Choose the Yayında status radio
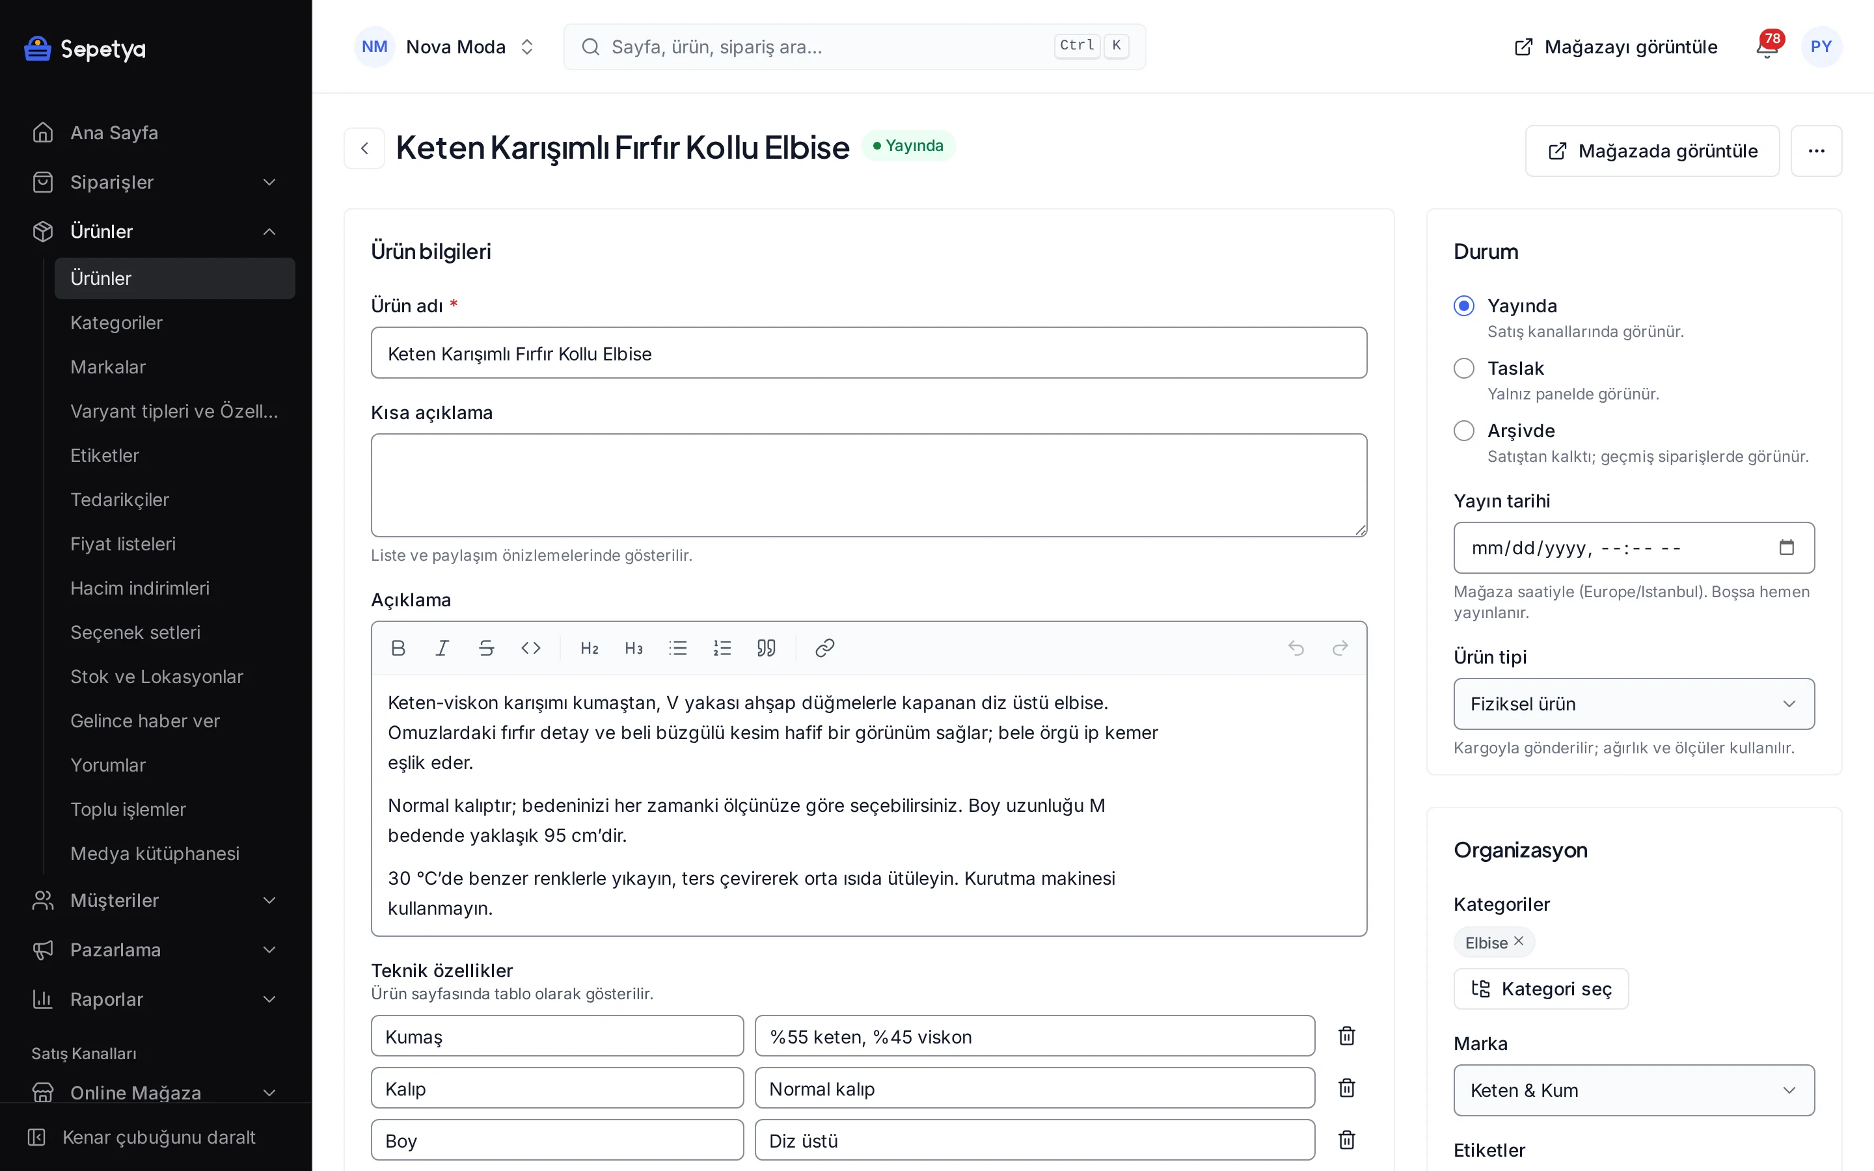This screenshot has height=1171, width=1874. [1463, 306]
